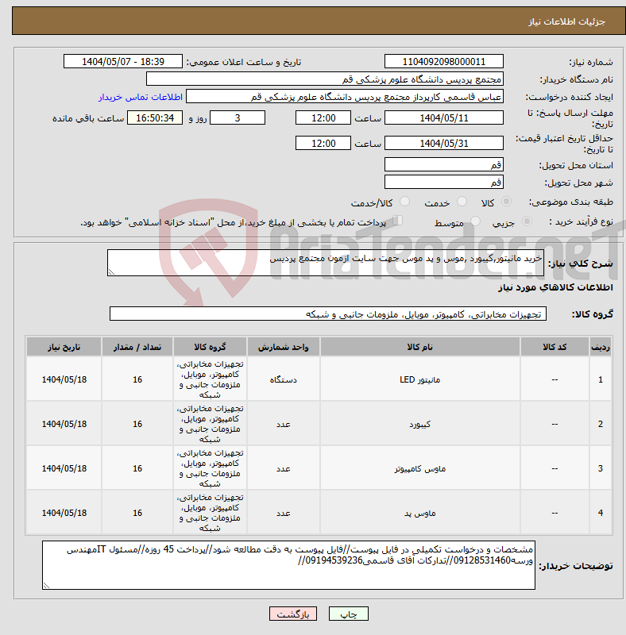The height and width of the screenshot is (635, 626).
Task: Select the جزیی purchase type radio
Action: pos(527,221)
